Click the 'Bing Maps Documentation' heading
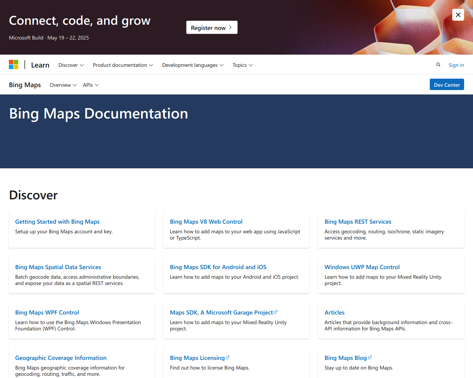Viewport: 473px width, 378px height. 99,114
